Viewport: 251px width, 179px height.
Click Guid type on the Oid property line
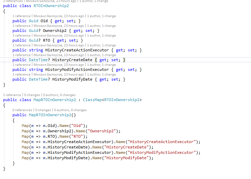tap(34, 21)
